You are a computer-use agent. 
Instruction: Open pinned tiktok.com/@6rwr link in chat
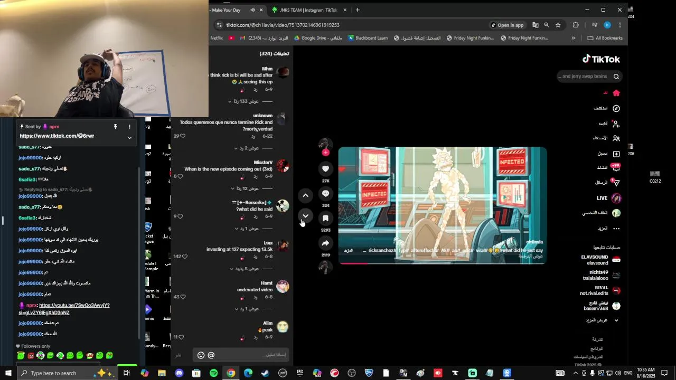tap(57, 136)
